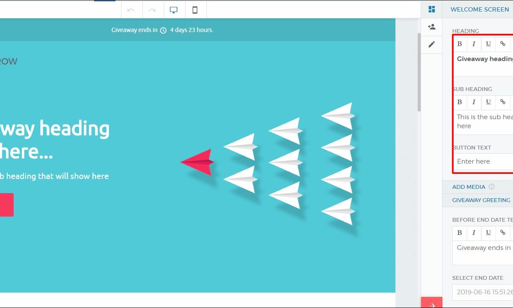
Task: Insert link in the Sub Heading editor
Action: coord(503,102)
